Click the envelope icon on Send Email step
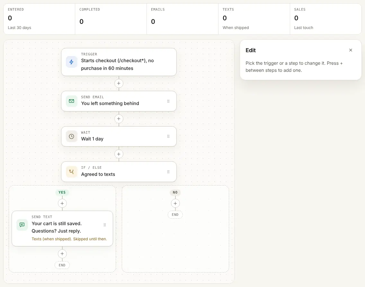 [71, 101]
